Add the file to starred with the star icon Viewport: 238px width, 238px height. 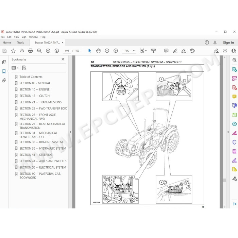(13, 51)
